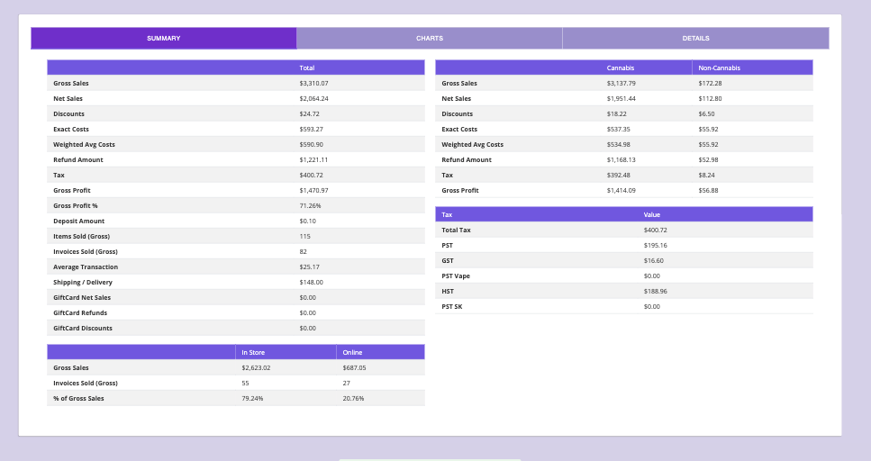Click the Value header in tax table
Viewport: 871px width, 461px height.
click(x=652, y=214)
